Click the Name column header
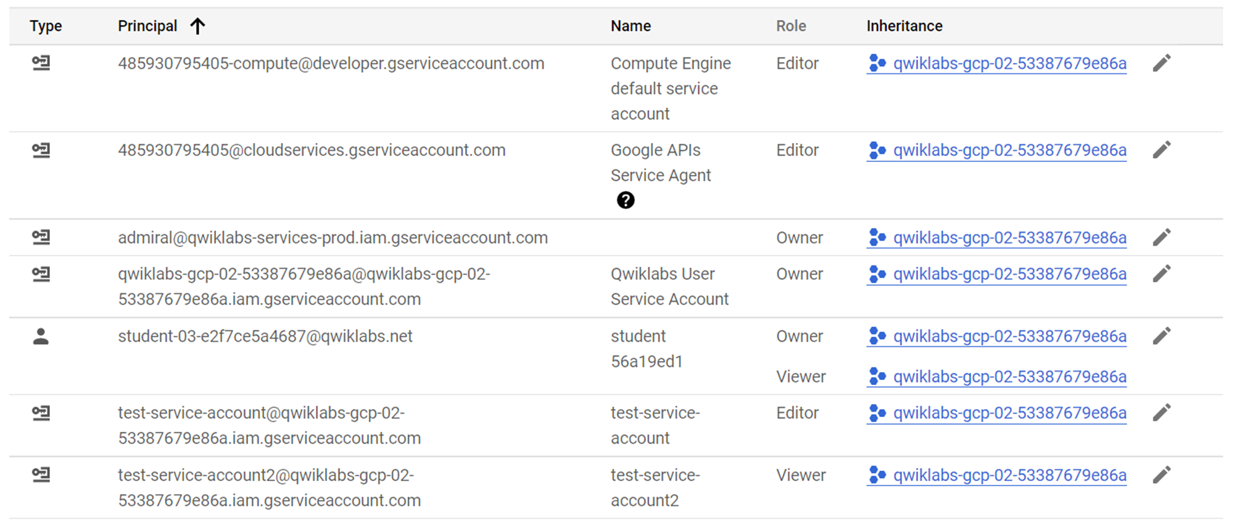Screen dimensions: 1234x523 click(x=631, y=26)
